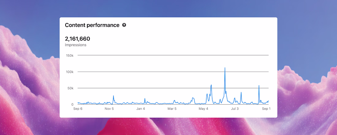Select the 2,161,660 impressions total
This screenshot has height=135, width=337.
click(78, 39)
